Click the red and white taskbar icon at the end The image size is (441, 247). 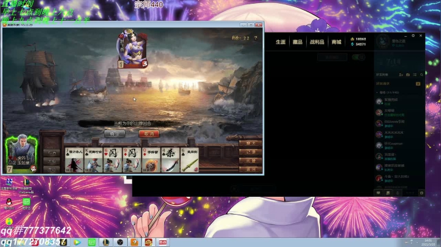coord(163,242)
